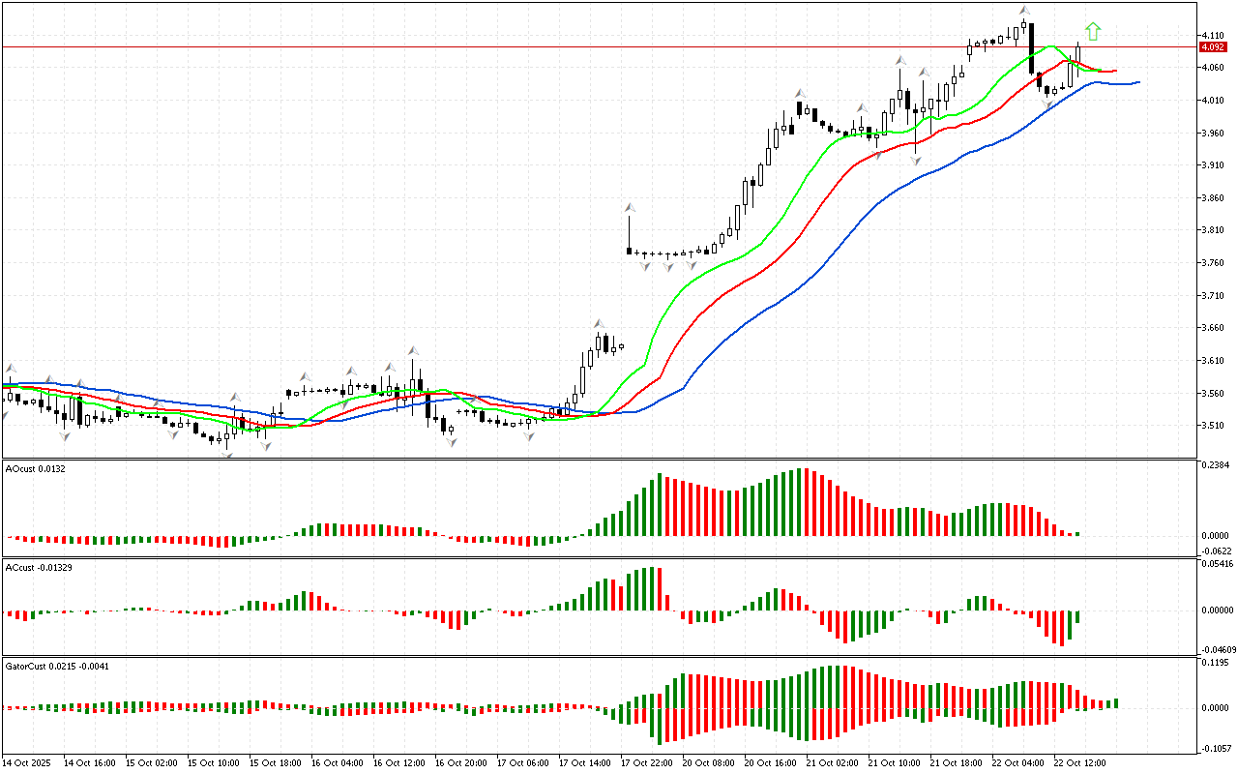Click the tallest green AOcust histogram bar
1238x774 pixels.
(801, 501)
